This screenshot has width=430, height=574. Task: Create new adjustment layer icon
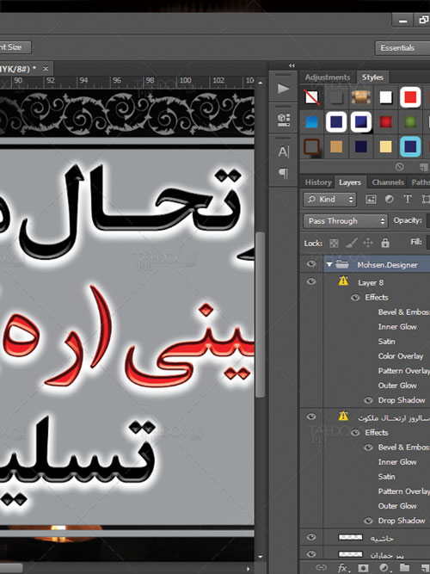click(384, 568)
